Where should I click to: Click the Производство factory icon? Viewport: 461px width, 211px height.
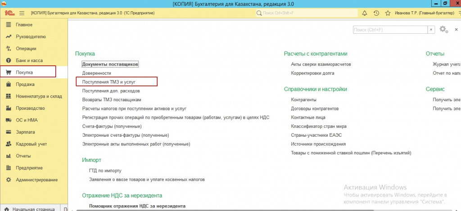click(x=9, y=108)
